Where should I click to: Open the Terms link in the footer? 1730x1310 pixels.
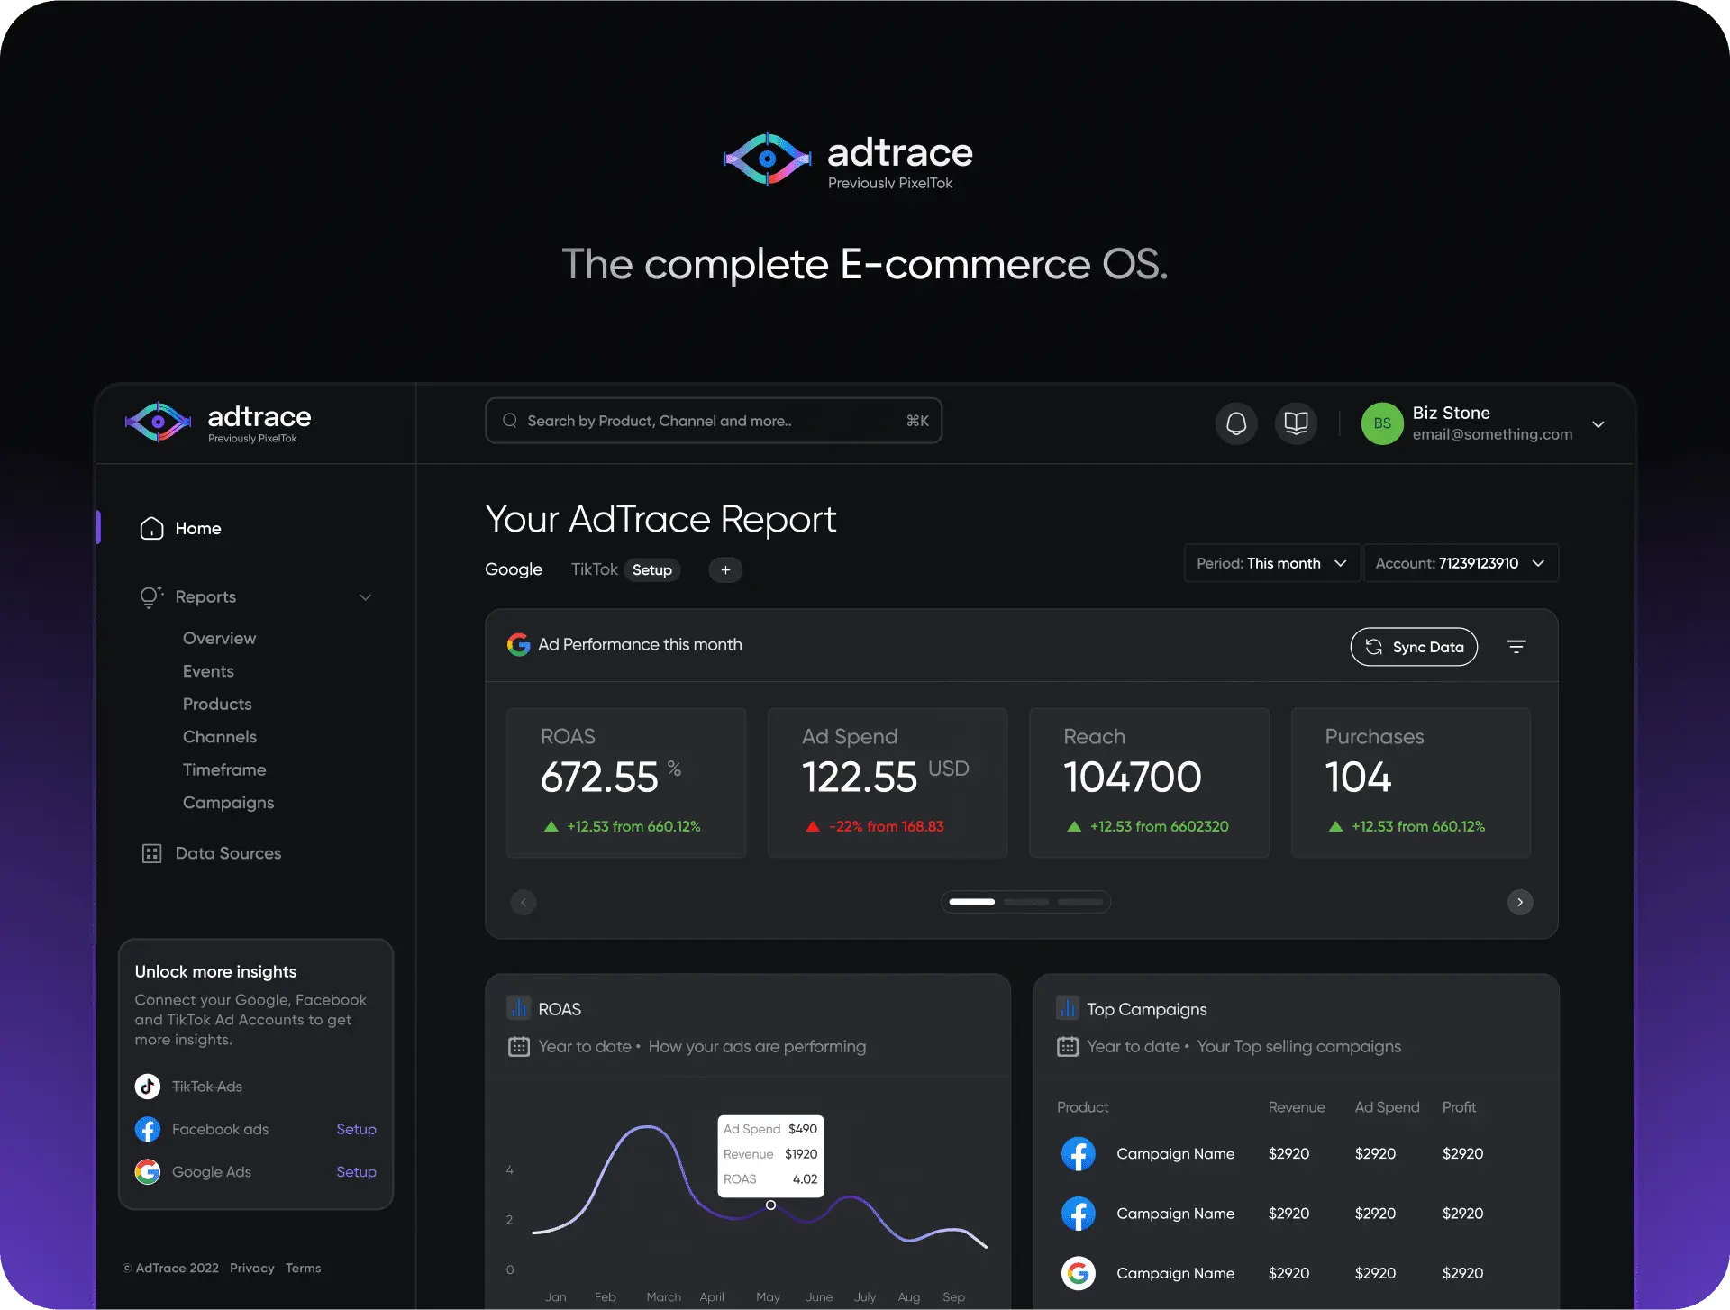(303, 1268)
